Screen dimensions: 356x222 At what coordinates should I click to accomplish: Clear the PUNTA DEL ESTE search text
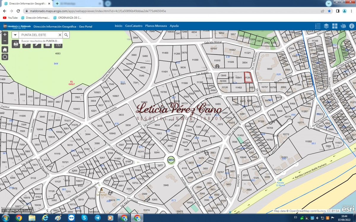pyautogui.click(x=60, y=35)
